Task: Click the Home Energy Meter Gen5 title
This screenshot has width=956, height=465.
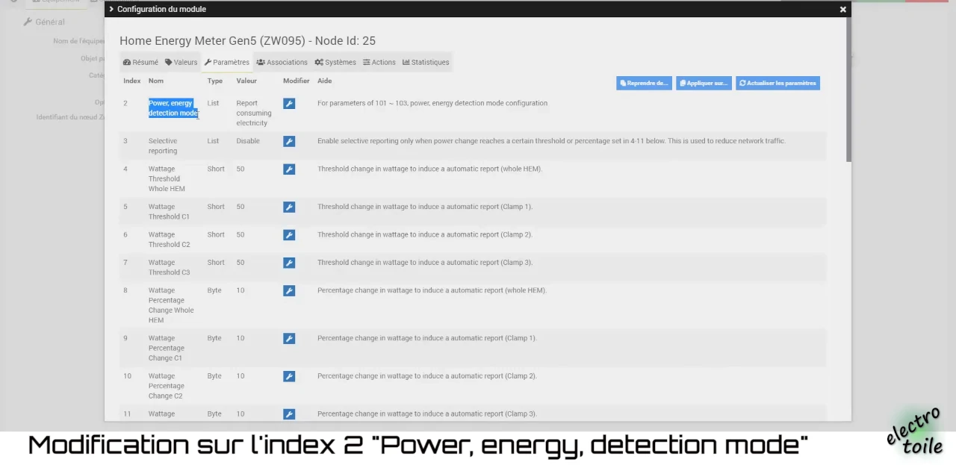Action: [247, 41]
